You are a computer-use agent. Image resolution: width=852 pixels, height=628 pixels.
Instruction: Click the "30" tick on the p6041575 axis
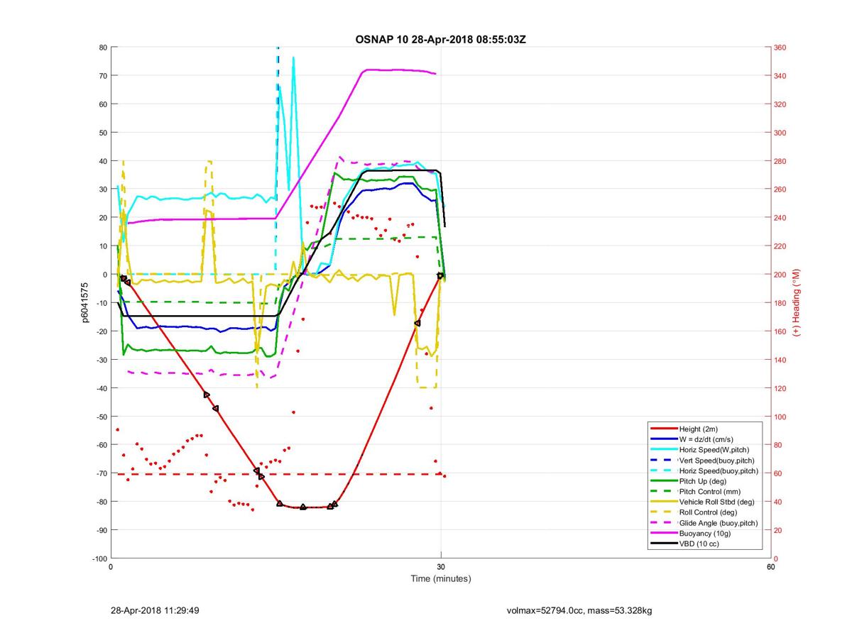[x=102, y=189]
